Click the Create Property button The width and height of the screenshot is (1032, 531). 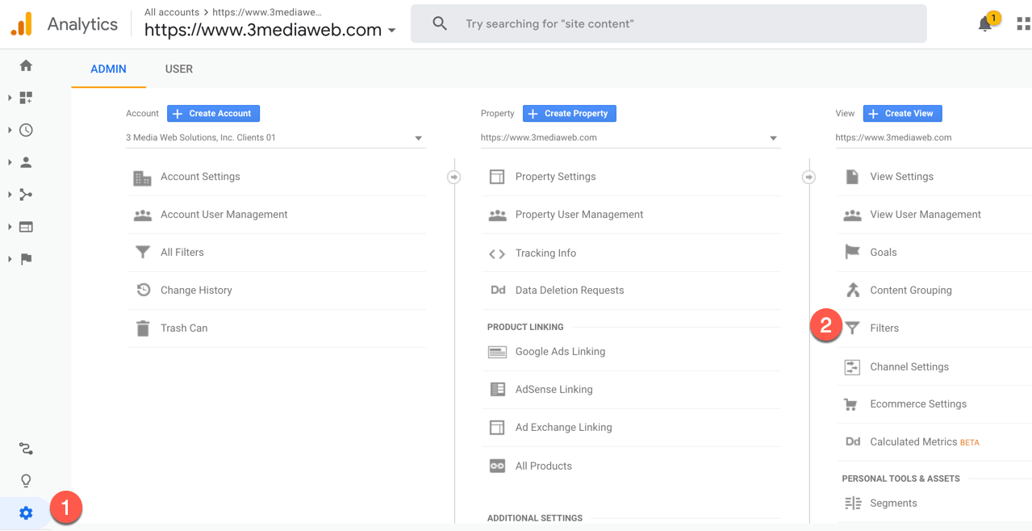(x=569, y=114)
